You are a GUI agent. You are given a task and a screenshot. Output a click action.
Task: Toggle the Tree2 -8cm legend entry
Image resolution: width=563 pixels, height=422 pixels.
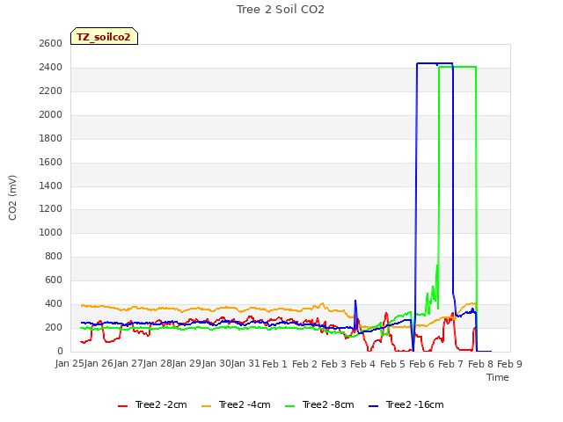tap(319, 404)
